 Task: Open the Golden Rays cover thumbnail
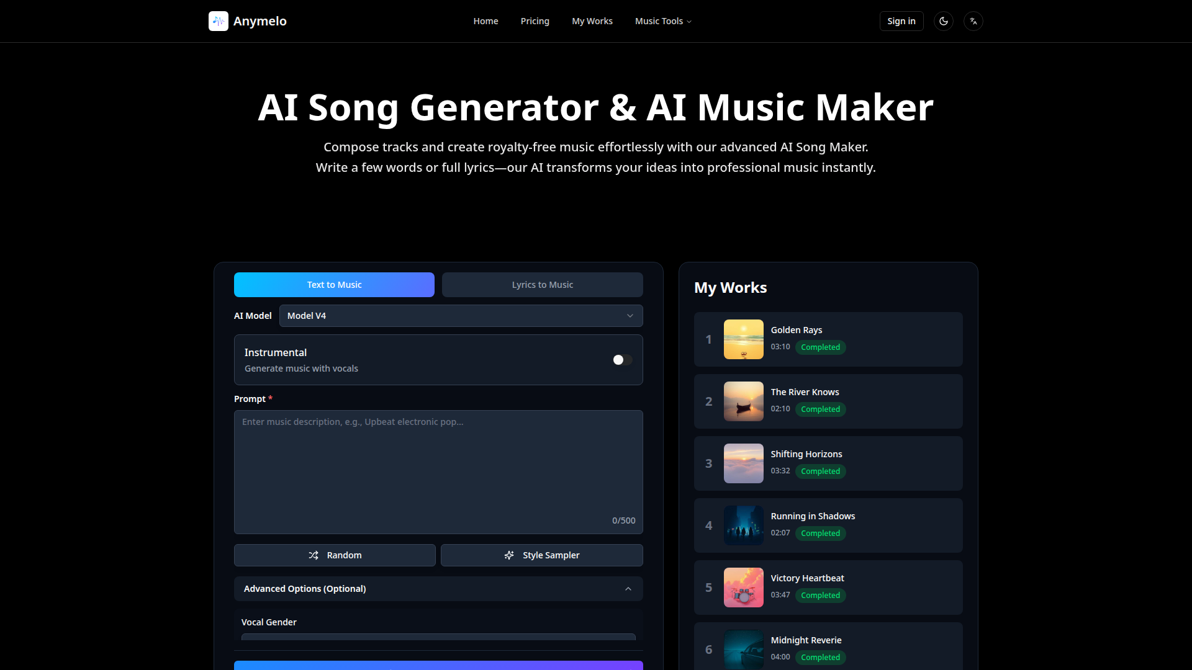click(x=743, y=339)
